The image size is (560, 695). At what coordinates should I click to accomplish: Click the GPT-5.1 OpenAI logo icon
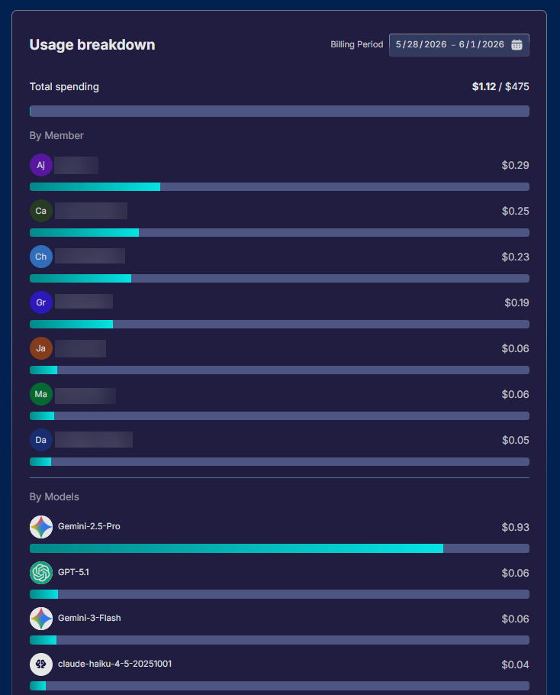point(41,573)
